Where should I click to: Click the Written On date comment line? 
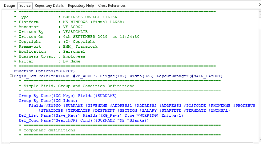pyautogui.click(x=77, y=37)
